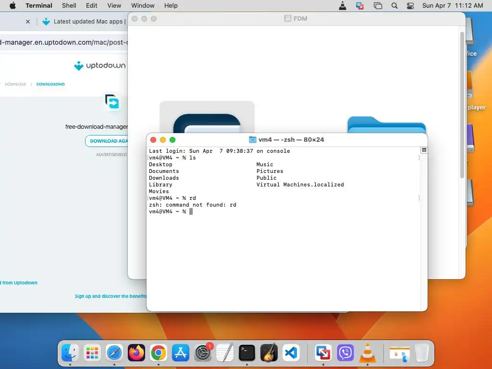Click the player desktop icon label
This screenshot has width=492, height=369.
(476, 108)
